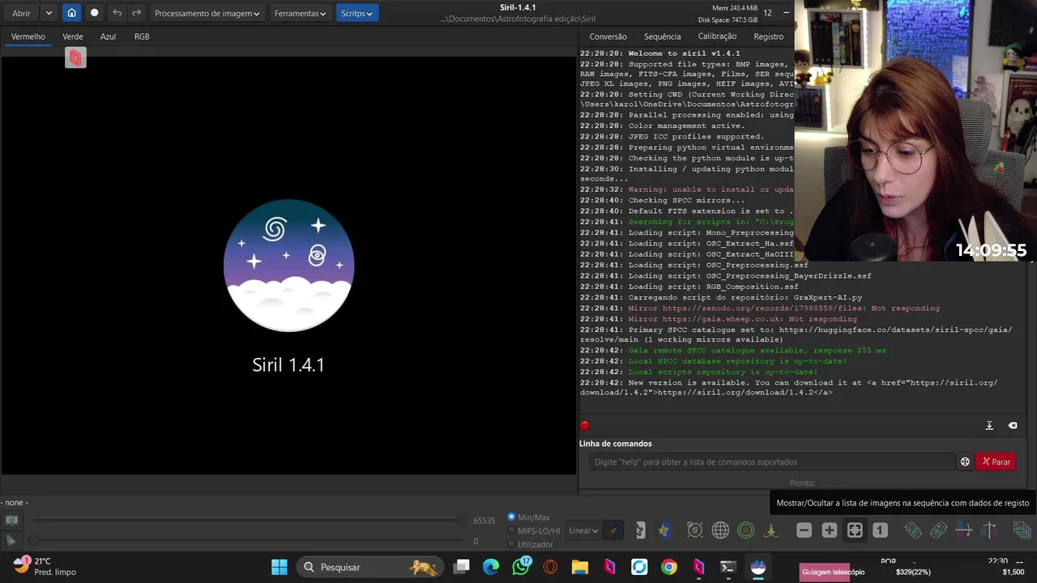Set zoom to 1:1 icon
1037x583 pixels.
click(x=880, y=530)
